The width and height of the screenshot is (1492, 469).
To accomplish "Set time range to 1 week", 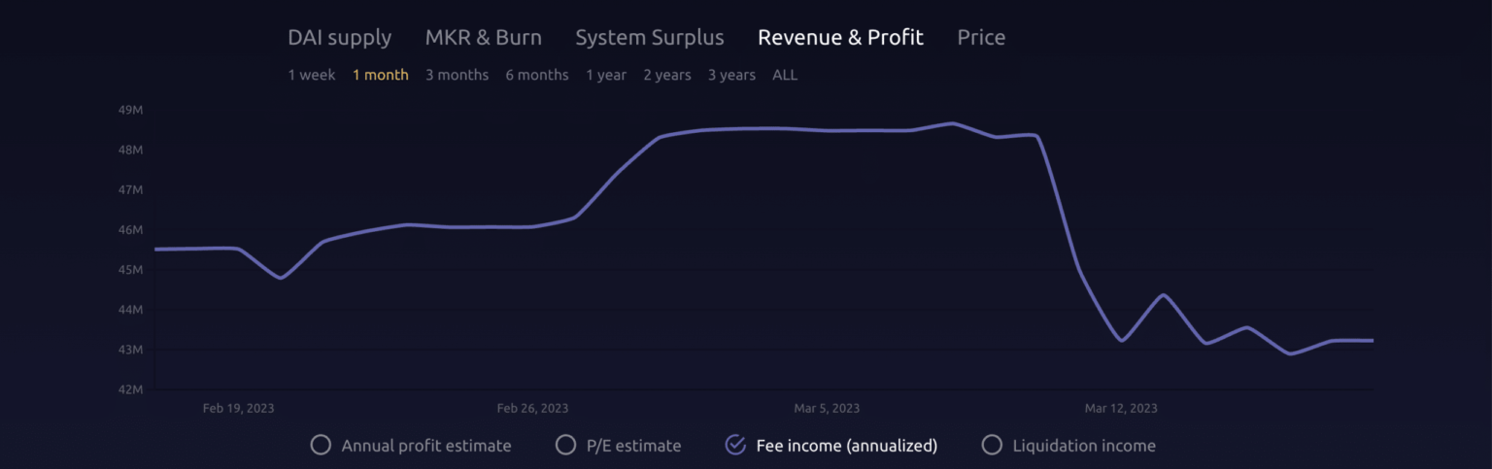I will 311,75.
